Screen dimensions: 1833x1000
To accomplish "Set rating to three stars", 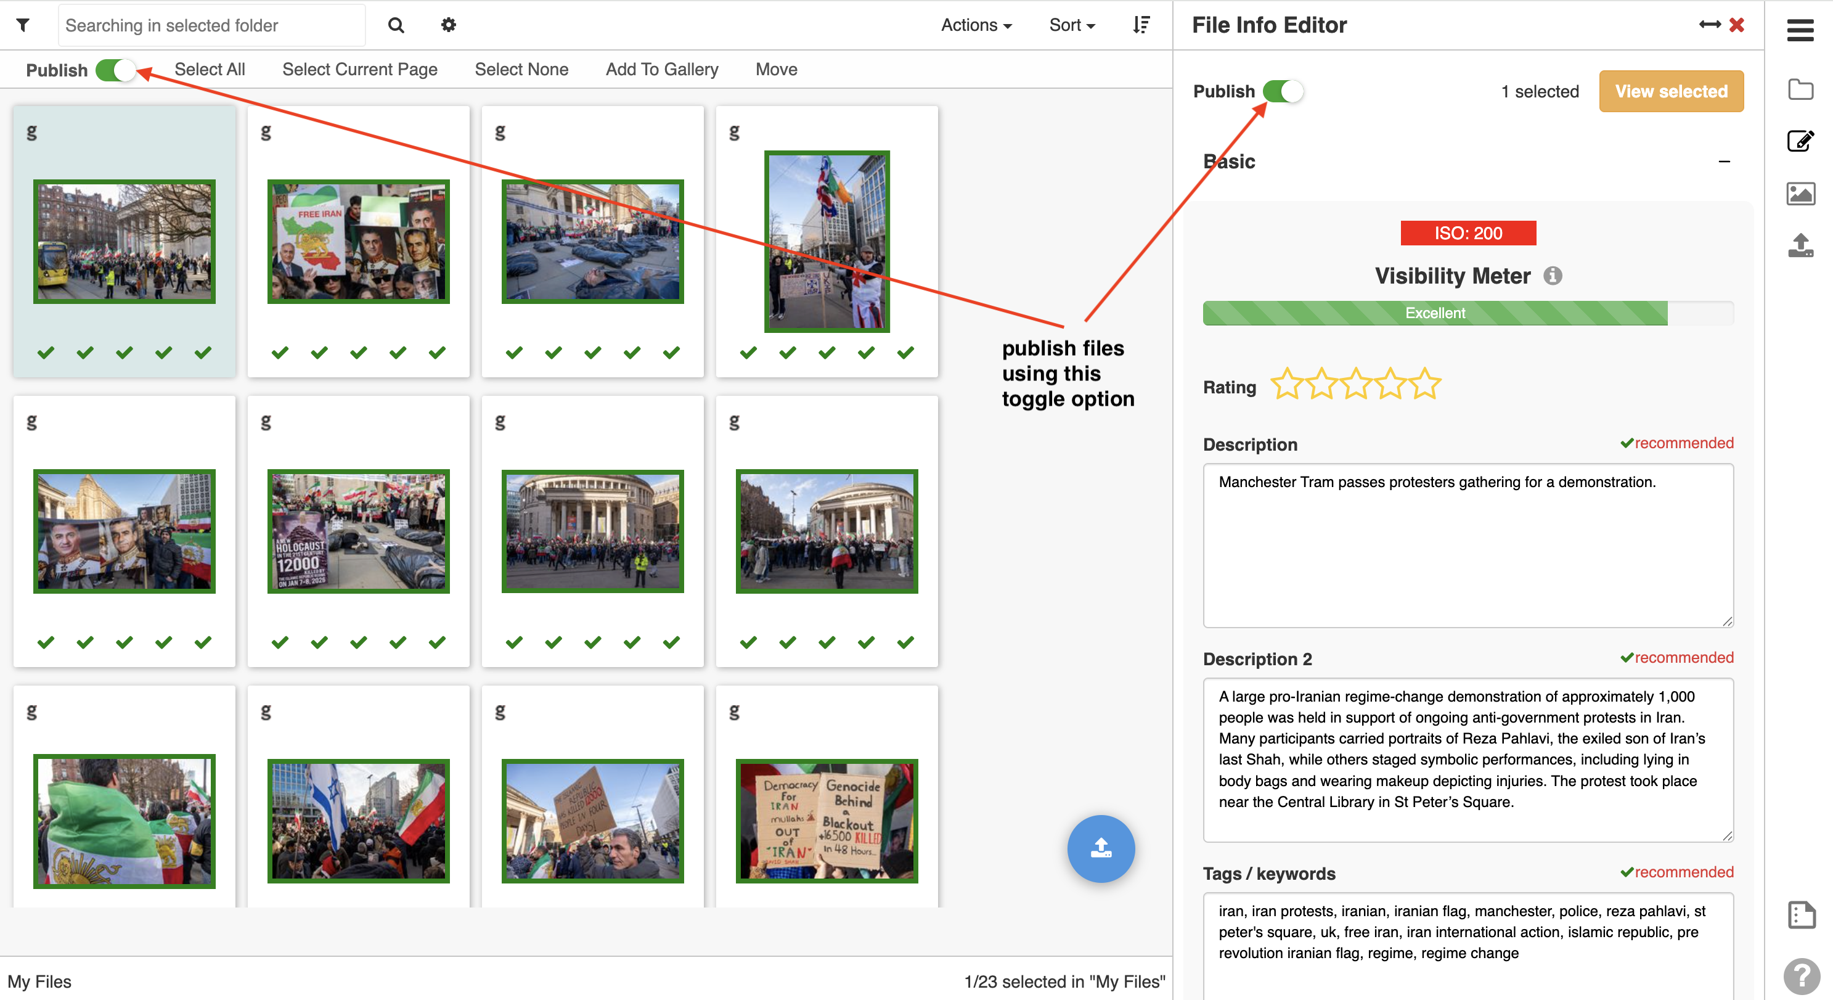I will pos(1356,383).
